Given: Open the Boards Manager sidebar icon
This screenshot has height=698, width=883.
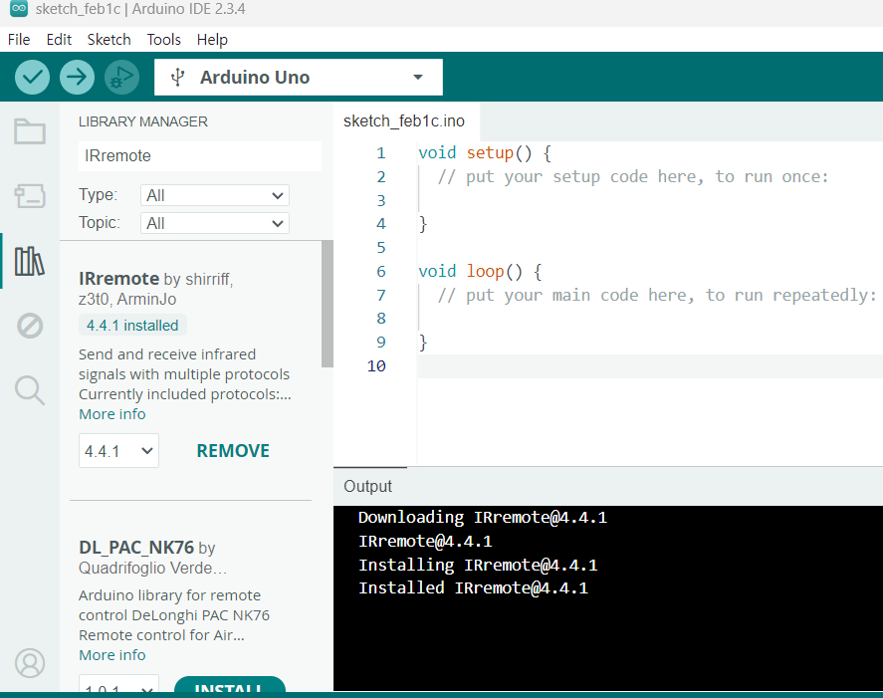Looking at the screenshot, I should click(x=30, y=196).
